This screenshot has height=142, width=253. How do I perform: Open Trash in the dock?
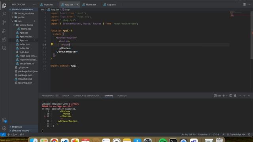point(219,140)
